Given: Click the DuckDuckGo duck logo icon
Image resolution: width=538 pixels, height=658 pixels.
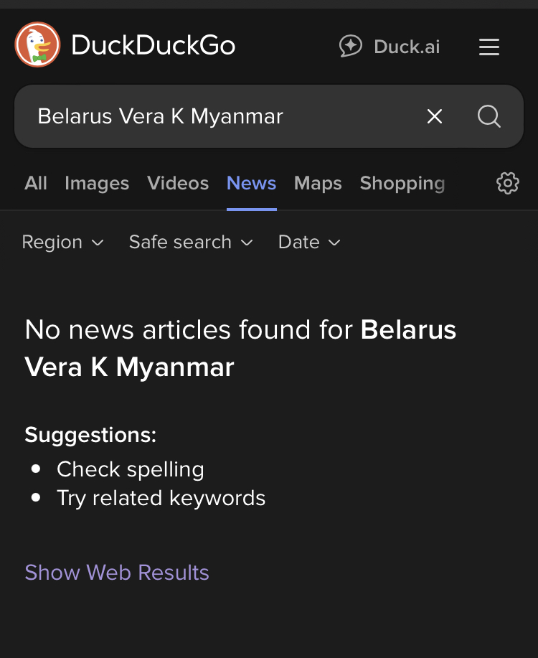Looking at the screenshot, I should [x=37, y=45].
